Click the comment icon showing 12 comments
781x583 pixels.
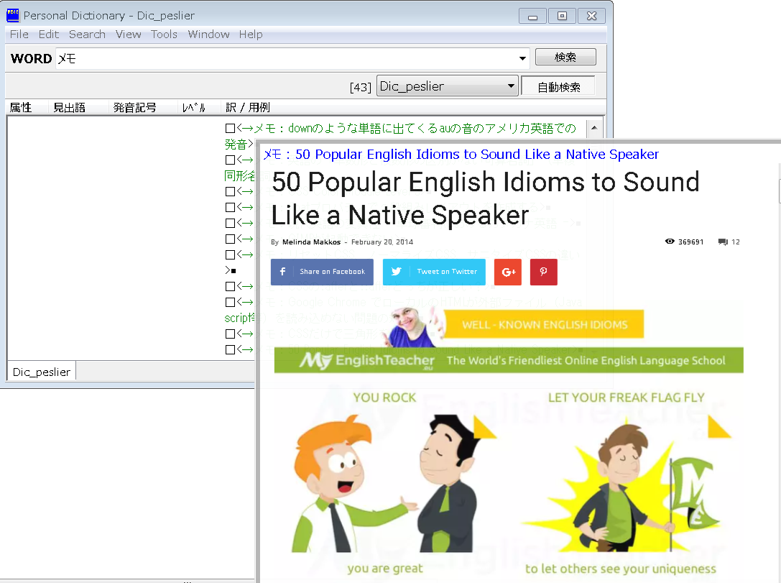pos(721,242)
